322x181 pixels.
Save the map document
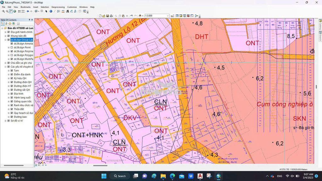[x=108, y=16]
